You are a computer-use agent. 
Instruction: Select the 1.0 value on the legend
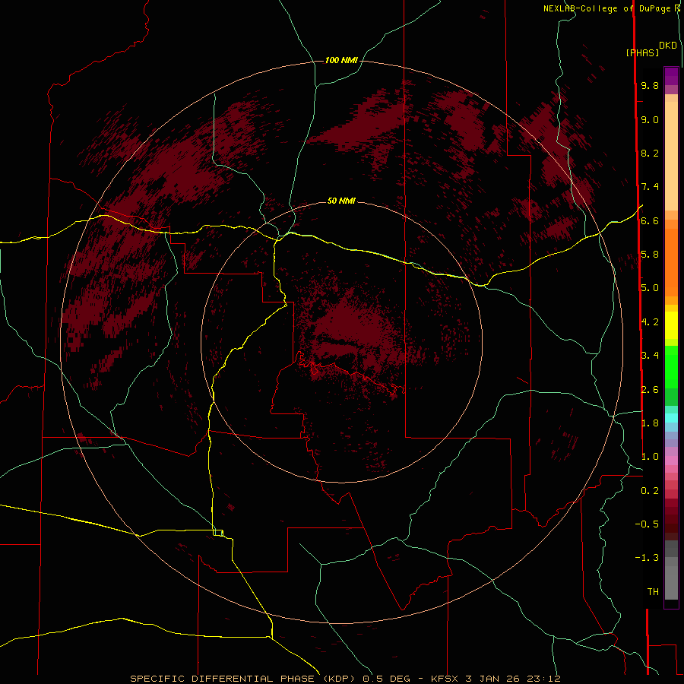click(650, 456)
